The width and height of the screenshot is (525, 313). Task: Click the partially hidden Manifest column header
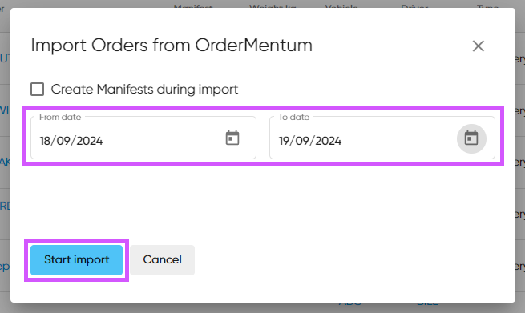[x=193, y=6]
